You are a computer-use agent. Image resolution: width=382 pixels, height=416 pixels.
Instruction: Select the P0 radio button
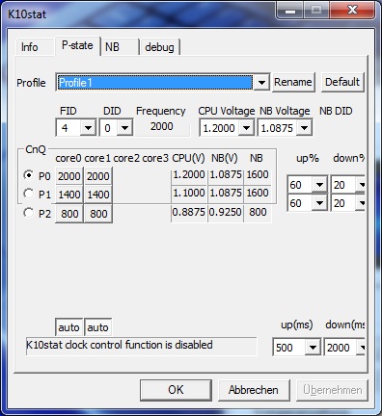(x=29, y=175)
